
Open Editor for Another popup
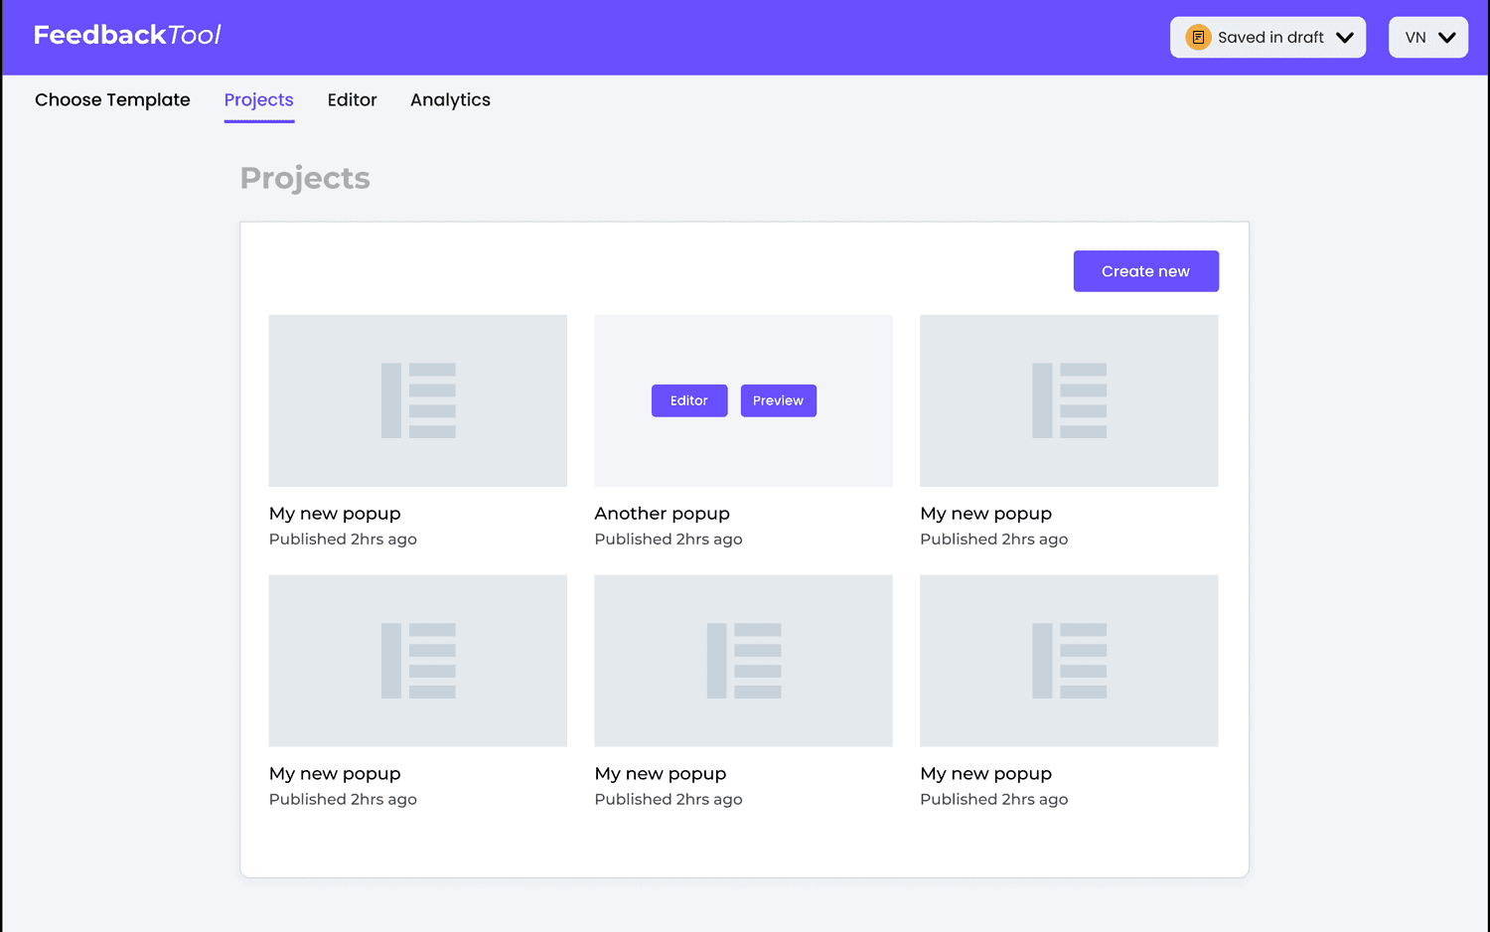click(x=689, y=400)
